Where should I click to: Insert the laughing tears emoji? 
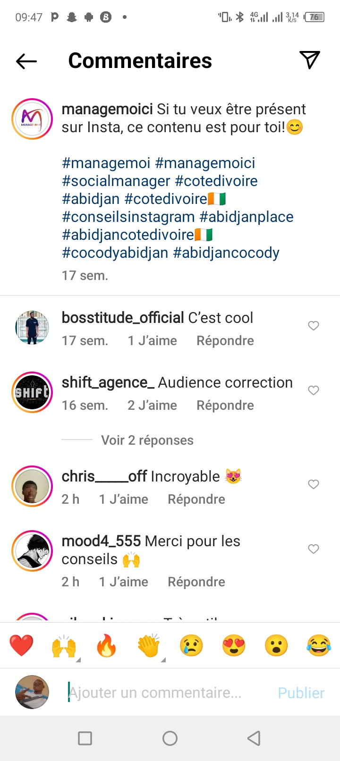point(319,645)
